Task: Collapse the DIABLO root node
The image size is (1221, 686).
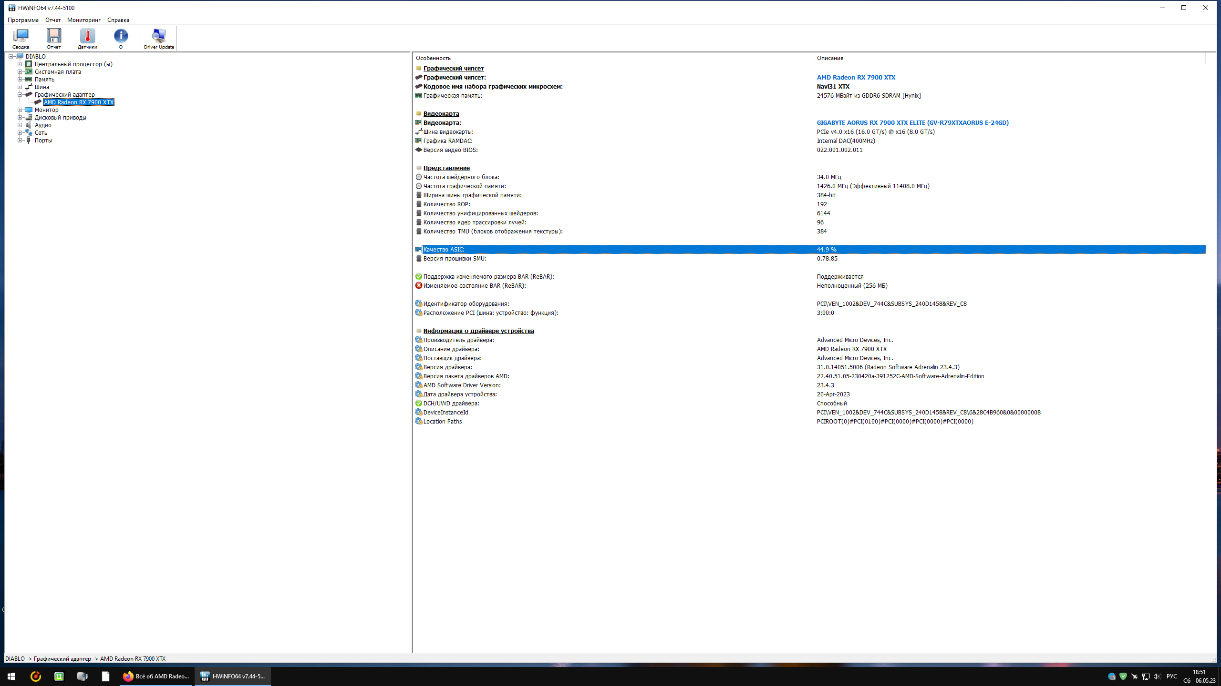Action: tap(10, 56)
